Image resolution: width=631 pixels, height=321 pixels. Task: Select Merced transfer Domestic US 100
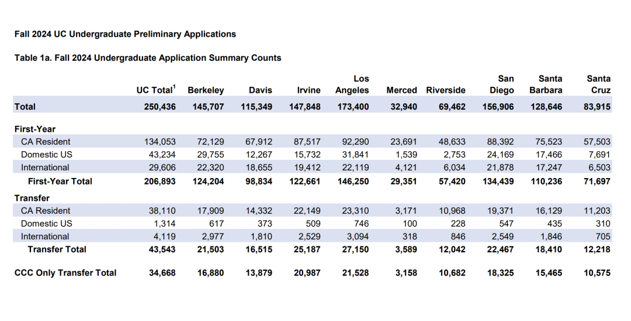point(409,224)
